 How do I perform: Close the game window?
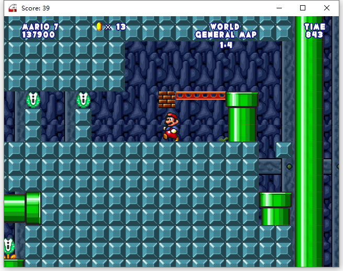327,8
